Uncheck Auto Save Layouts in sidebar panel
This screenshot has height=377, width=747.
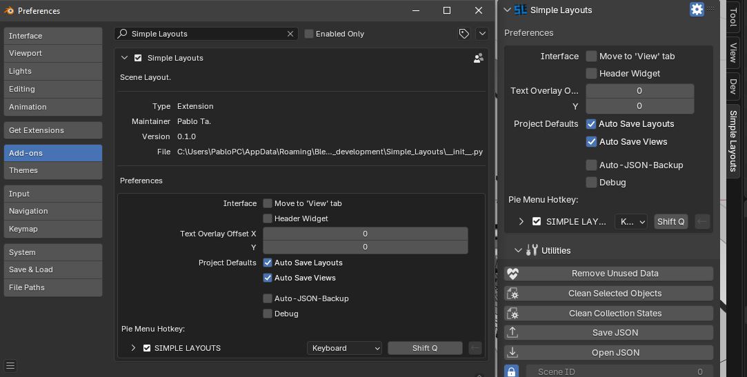(x=591, y=124)
